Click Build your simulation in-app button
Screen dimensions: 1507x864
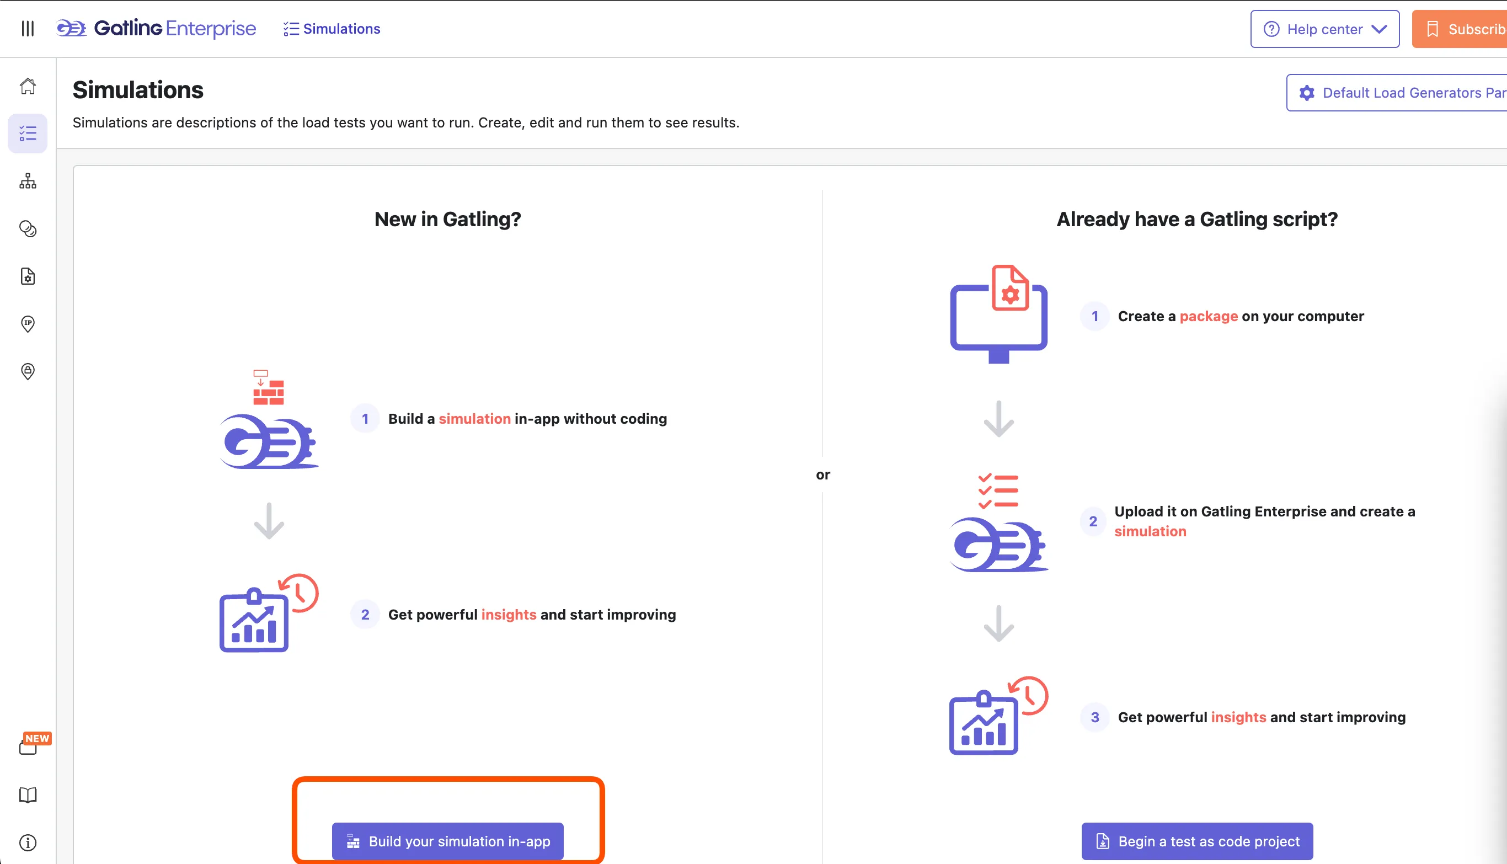click(x=447, y=841)
